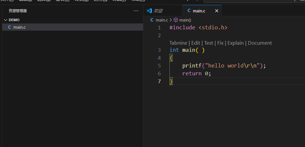Image resolution: width=305 pixels, height=147 pixels.
Task: Click the cube symbol icon in breadcrumb
Action: coord(176,20)
